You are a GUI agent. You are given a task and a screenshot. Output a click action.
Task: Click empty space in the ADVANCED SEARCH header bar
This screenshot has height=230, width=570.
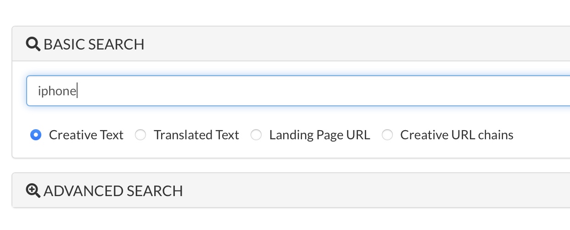367,191
